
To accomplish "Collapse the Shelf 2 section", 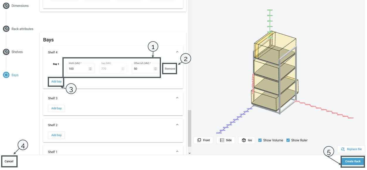I will tap(177, 125).
